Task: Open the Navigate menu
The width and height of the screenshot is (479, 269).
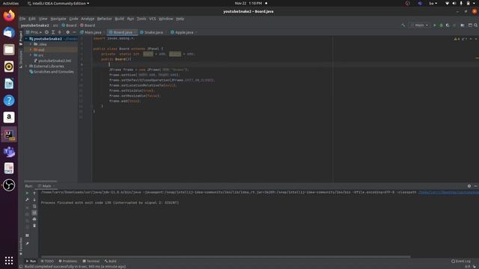Action: point(58,19)
